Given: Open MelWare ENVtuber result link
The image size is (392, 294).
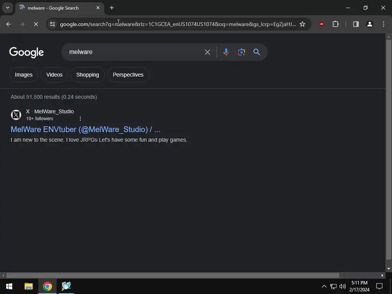Looking at the screenshot, I should (85, 129).
